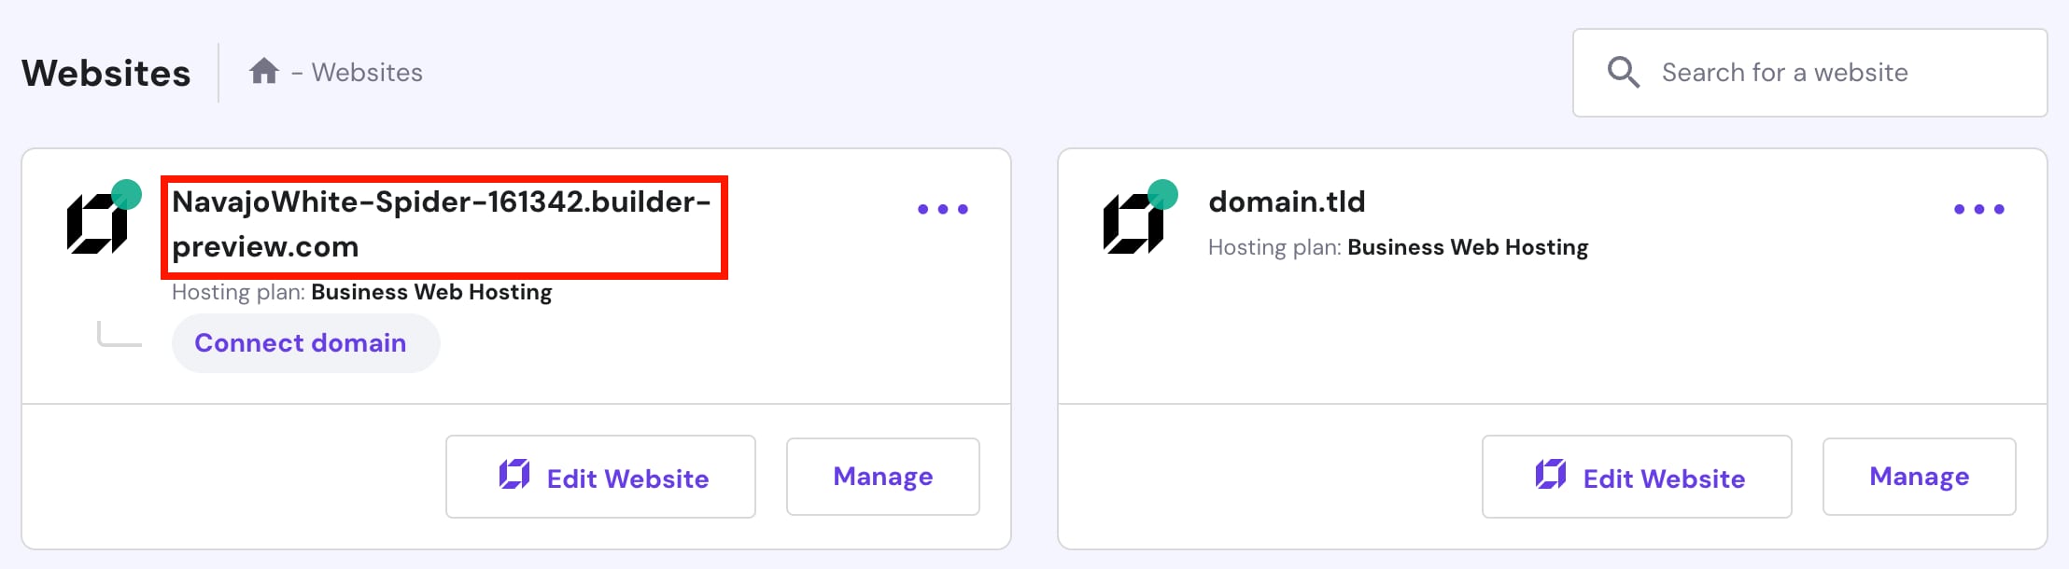
Task: Click the builder logo on the NavajoWhite-Spider card
Action: (x=96, y=225)
